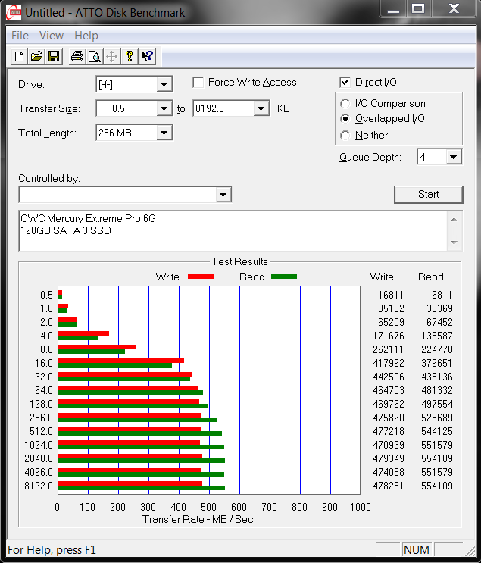Choose the Neither radio option
Image resolution: width=481 pixels, height=563 pixels.
pos(345,135)
